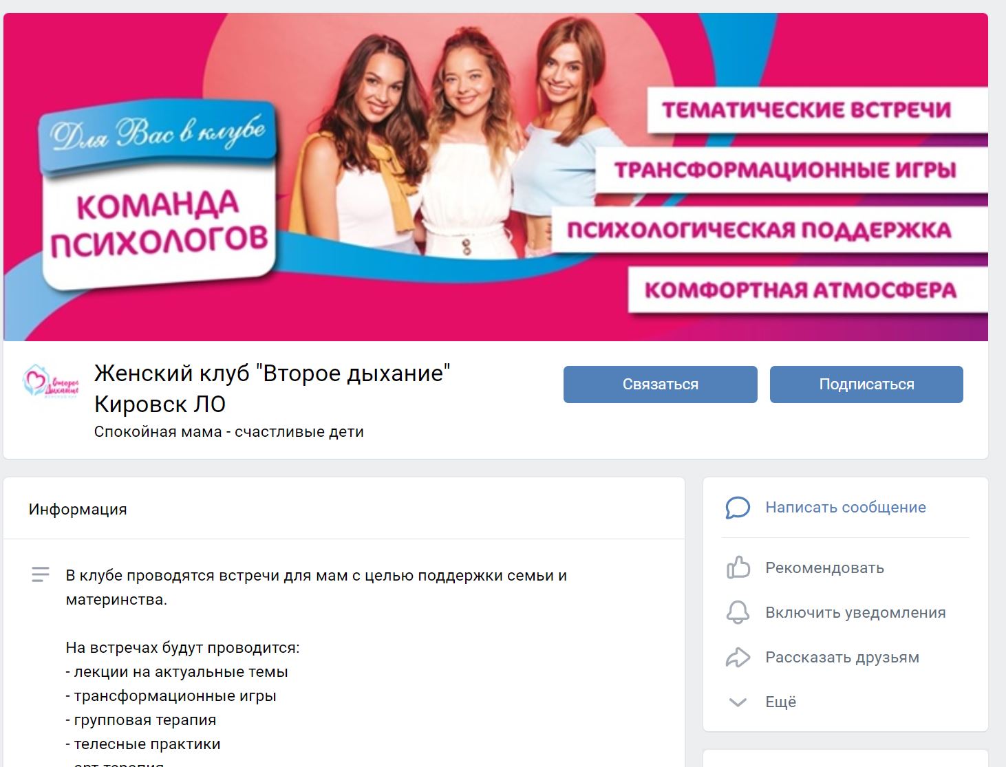Screen dimensions: 1006x767
Task: Expand the Ещё chevron arrow
Action: (x=738, y=702)
